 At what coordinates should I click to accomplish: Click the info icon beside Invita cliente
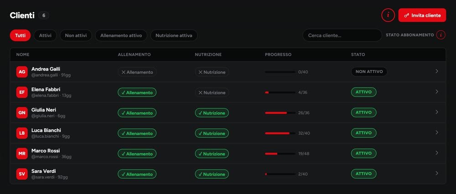click(x=388, y=15)
